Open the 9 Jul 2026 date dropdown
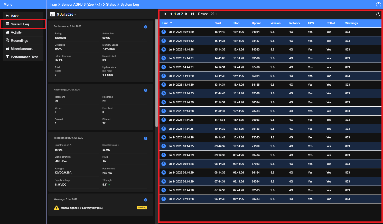Image resolution: width=383 pixels, height=224 pixels. coord(67,14)
